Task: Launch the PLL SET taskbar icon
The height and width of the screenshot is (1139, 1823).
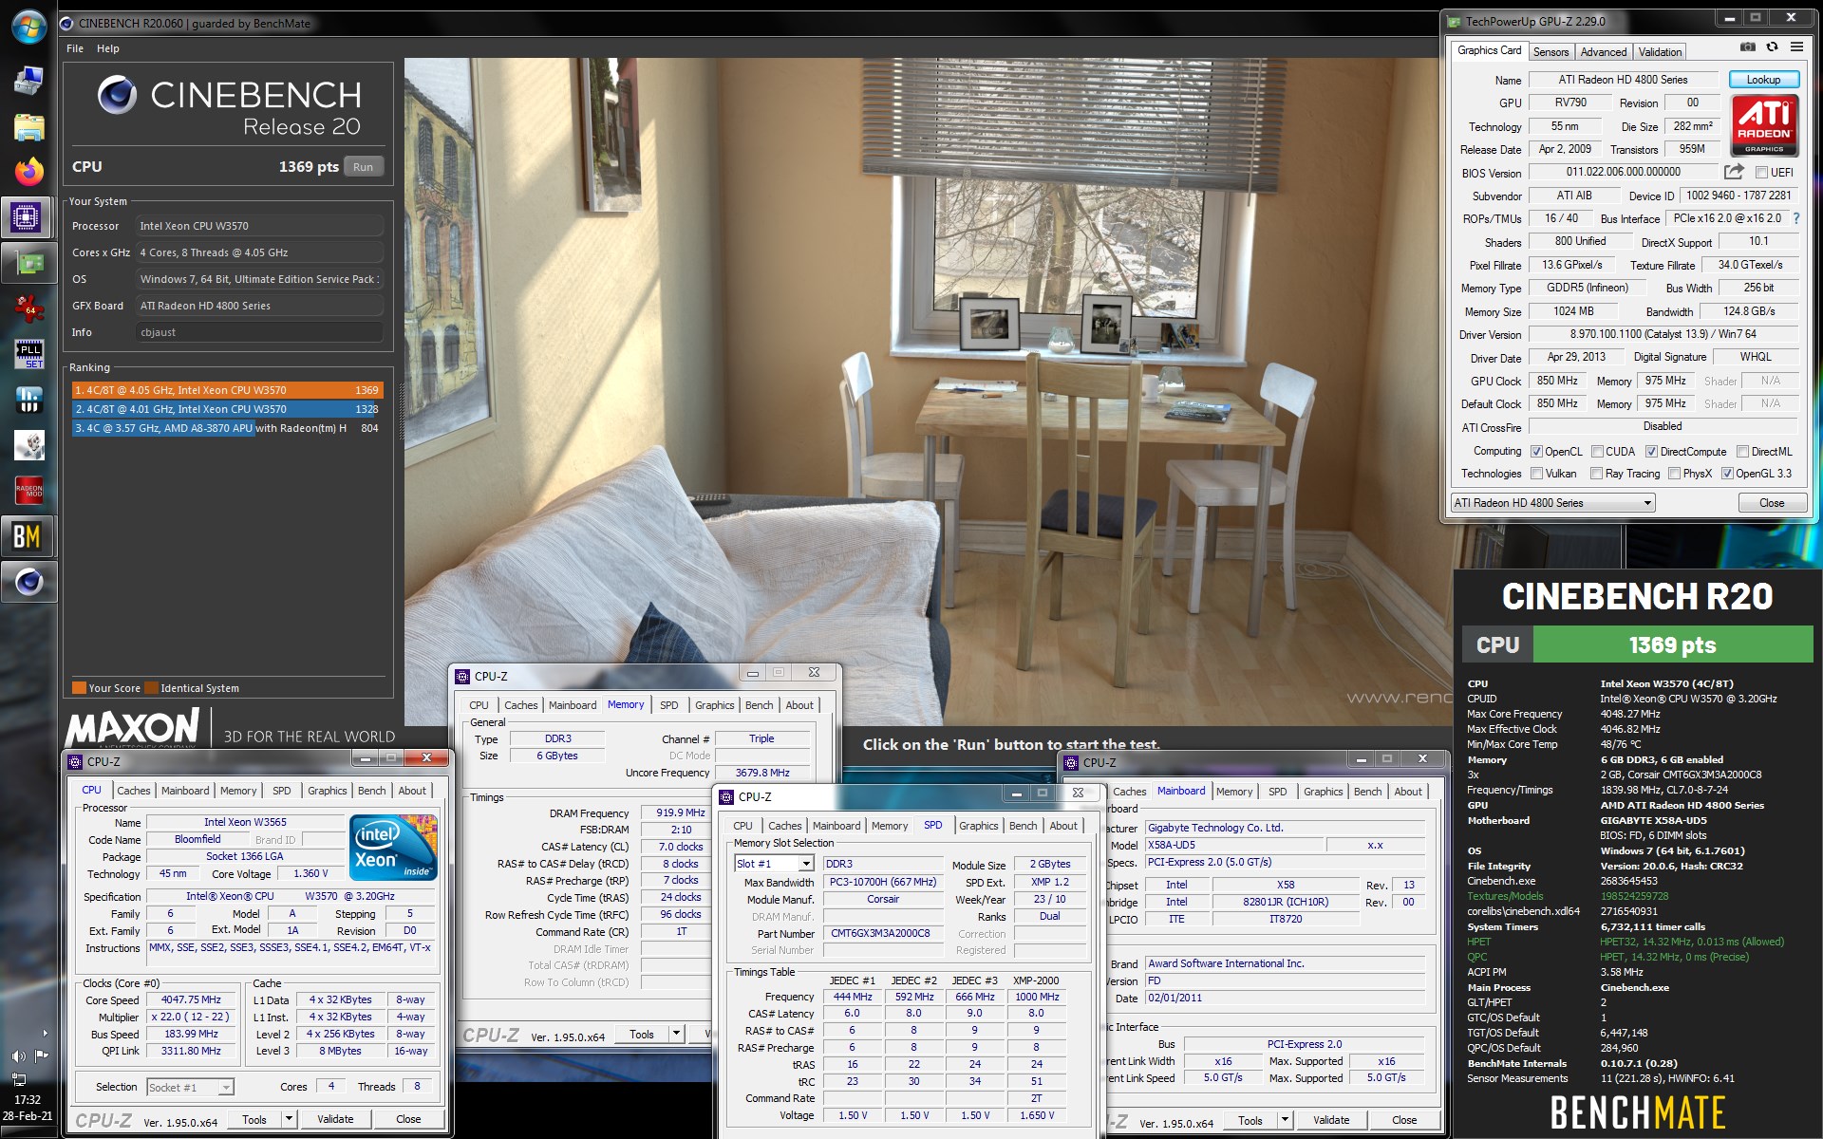Action: [28, 354]
